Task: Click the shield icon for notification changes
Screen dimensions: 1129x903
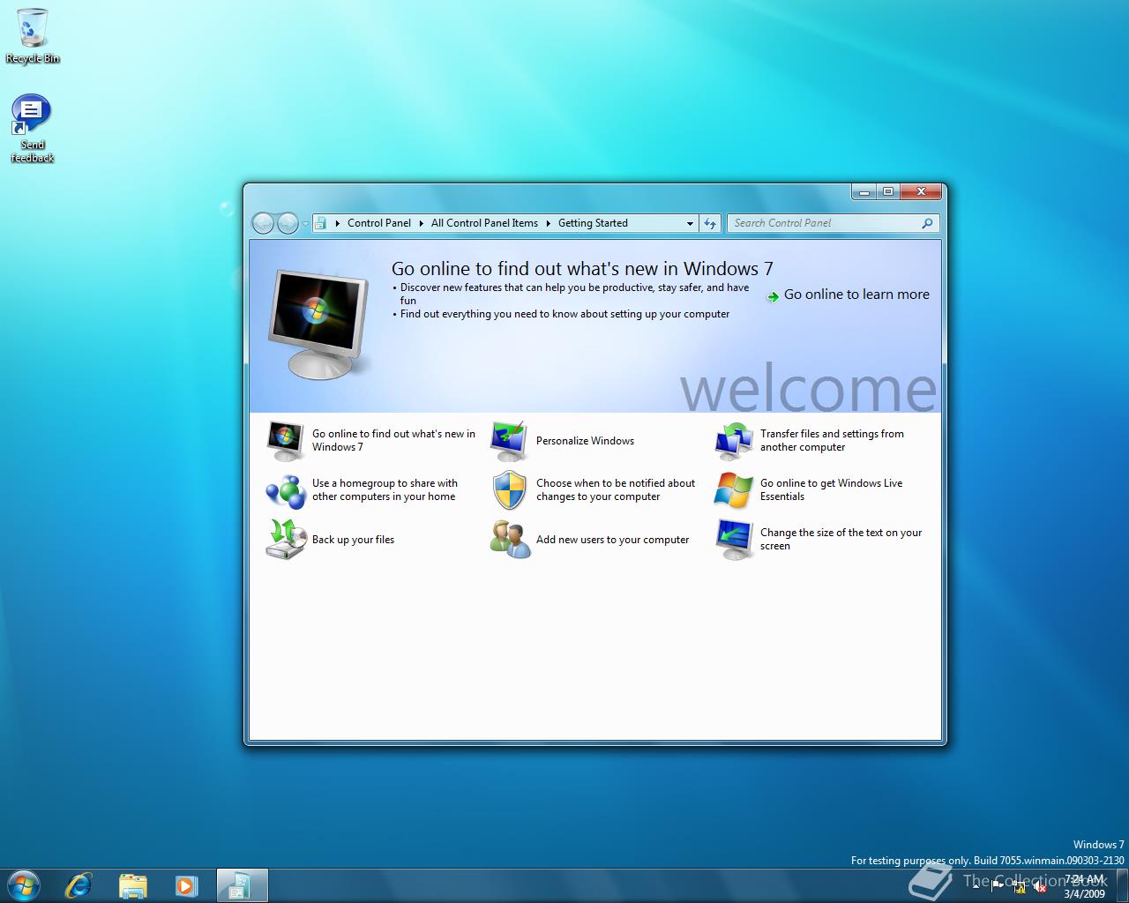Action: 510,490
